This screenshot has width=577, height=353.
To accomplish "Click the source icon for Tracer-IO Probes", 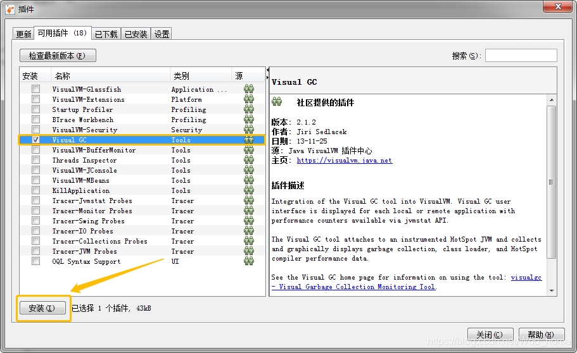I will pos(249,230).
